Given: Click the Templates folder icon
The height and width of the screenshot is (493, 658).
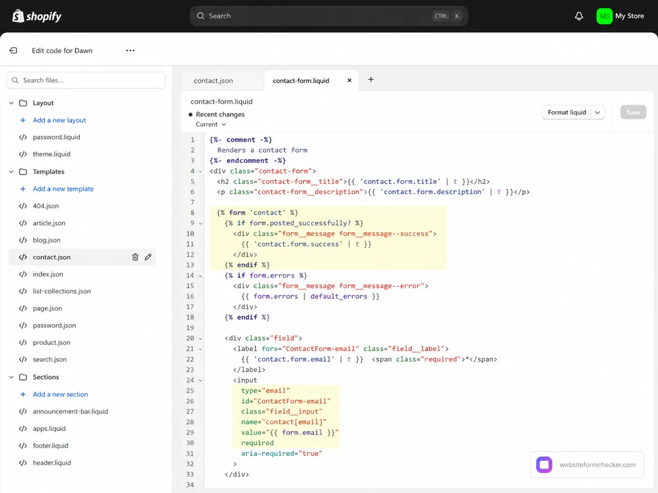Looking at the screenshot, I should [23, 172].
